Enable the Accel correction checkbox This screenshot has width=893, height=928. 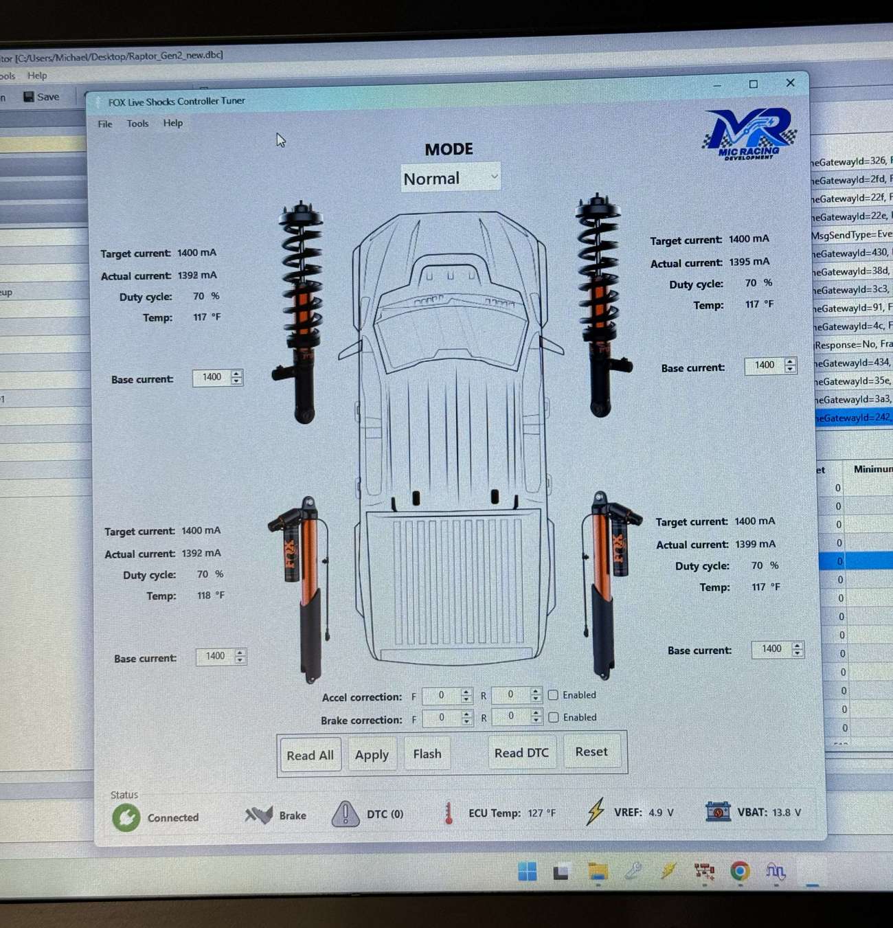tap(553, 695)
